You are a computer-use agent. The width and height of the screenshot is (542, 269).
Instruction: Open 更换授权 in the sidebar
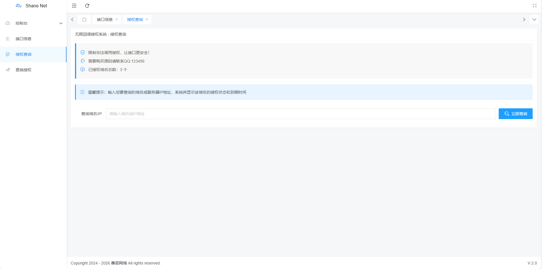pos(23,70)
